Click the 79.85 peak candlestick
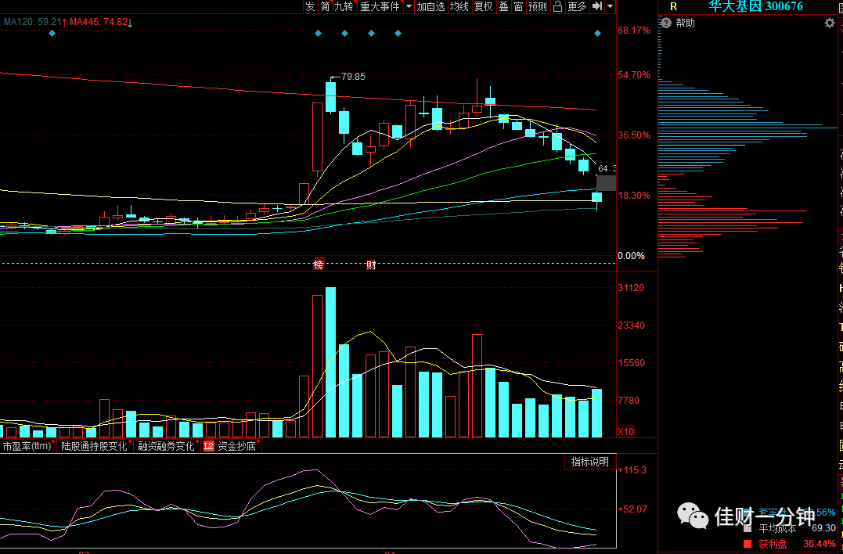843x554 pixels. click(330, 95)
